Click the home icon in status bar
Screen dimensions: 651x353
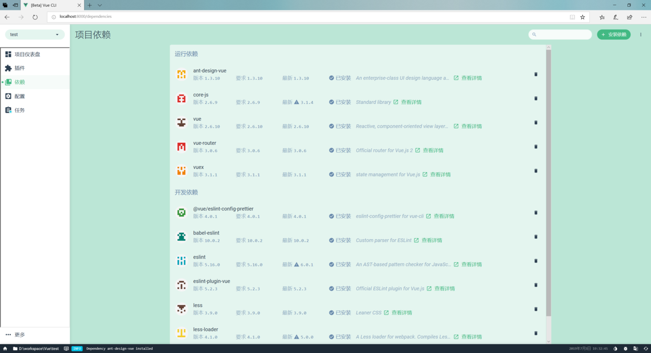5,348
